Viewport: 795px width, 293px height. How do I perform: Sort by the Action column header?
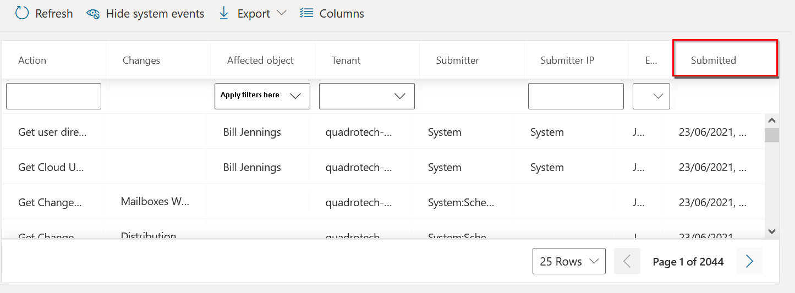[32, 60]
